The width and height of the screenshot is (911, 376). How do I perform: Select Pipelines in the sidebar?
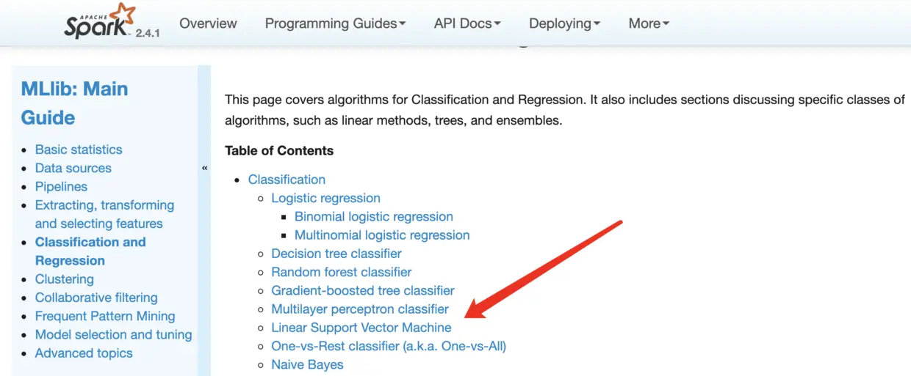[61, 186]
